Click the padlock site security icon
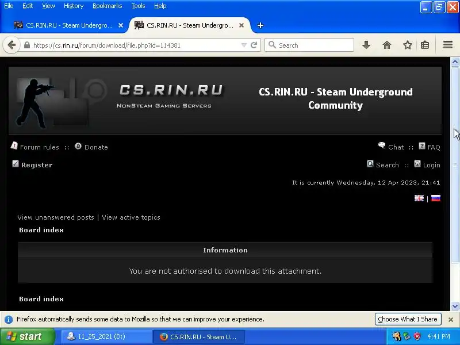Viewport: 460px width, 345px height. [27, 45]
